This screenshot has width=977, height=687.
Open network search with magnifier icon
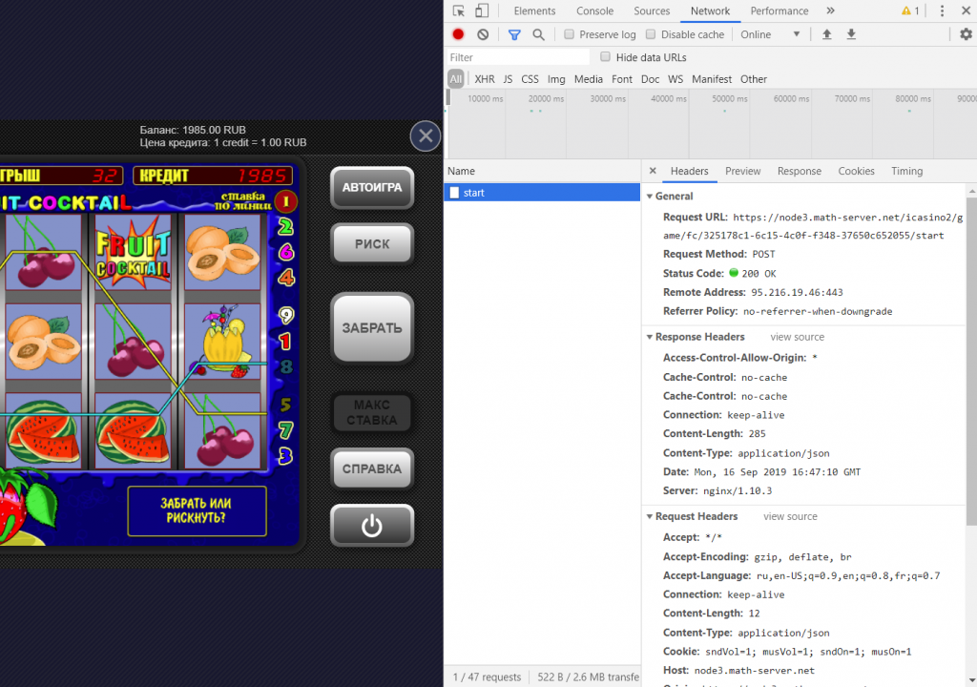[x=538, y=34]
